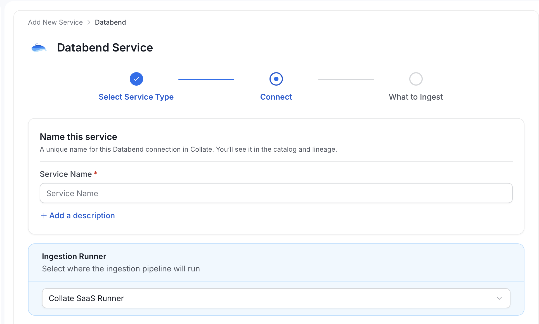Click the plus icon beside Add a description
This screenshot has width=539, height=324.
click(44, 216)
